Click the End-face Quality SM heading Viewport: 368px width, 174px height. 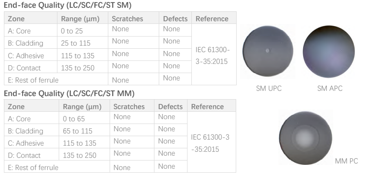(x=67, y=5)
